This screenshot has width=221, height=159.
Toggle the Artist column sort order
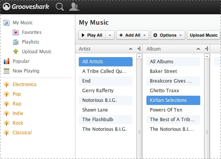tap(131, 49)
